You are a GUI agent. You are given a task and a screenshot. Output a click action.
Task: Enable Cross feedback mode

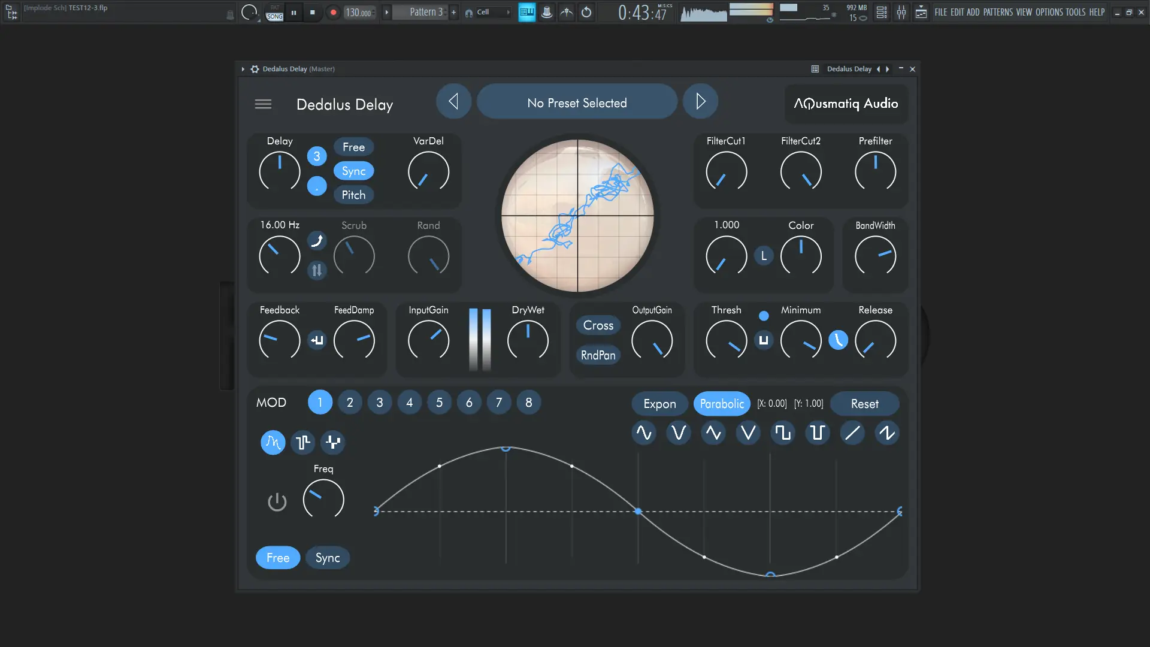pos(598,325)
